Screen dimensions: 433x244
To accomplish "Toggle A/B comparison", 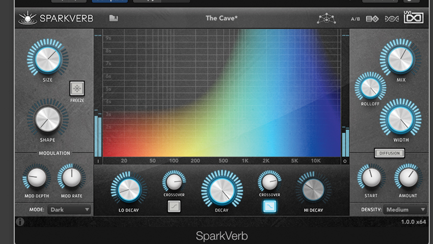I will 355,19.
